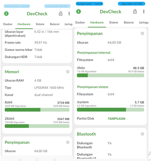Tap TAMPILKAN to show disk partitions

coord(116,119)
